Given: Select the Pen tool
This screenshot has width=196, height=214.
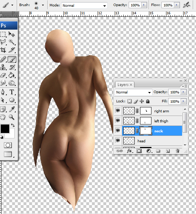Looking at the screenshot, I should click(x=3, y=92).
